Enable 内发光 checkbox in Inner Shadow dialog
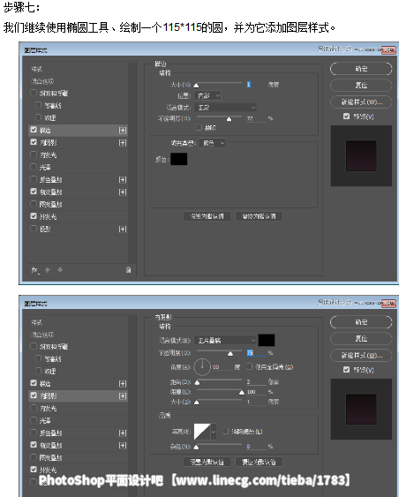Screen dimensions: 399x497 (x=34, y=408)
